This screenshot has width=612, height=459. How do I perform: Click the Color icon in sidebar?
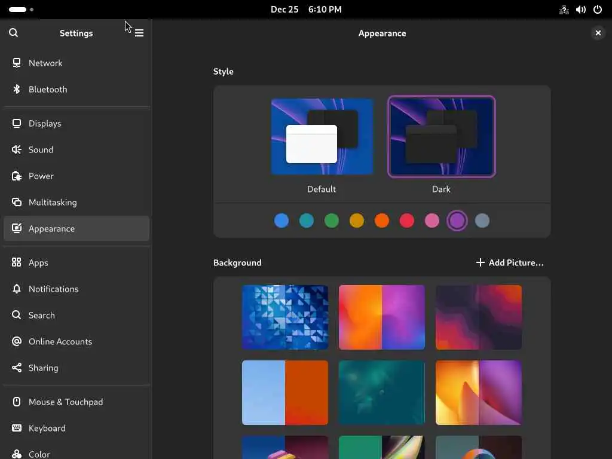[x=16, y=454]
